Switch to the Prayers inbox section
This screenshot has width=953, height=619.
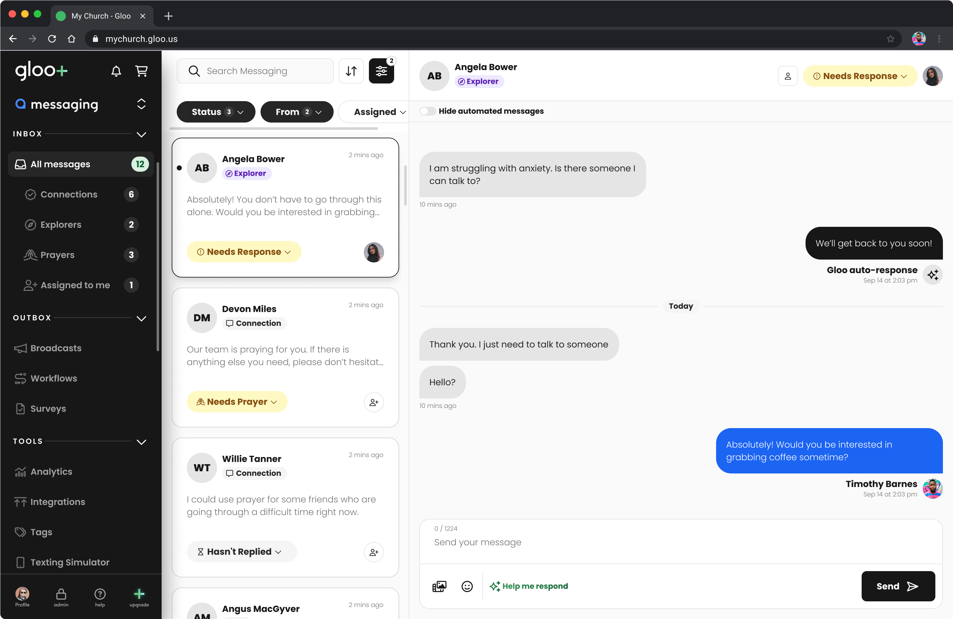(x=57, y=255)
